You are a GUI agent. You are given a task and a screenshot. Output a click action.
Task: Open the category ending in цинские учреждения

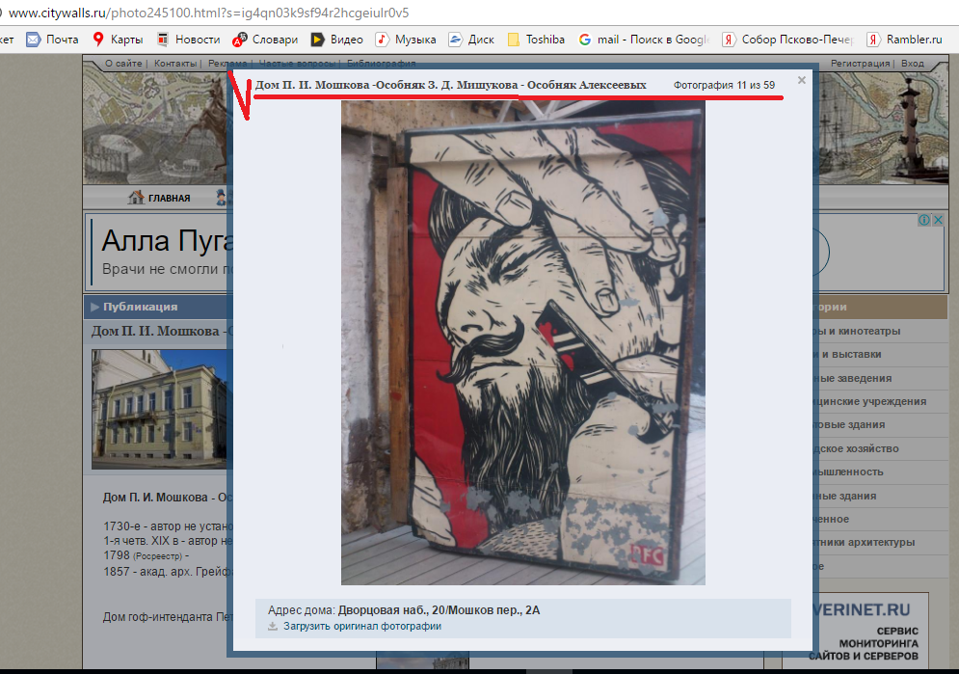pos(869,401)
